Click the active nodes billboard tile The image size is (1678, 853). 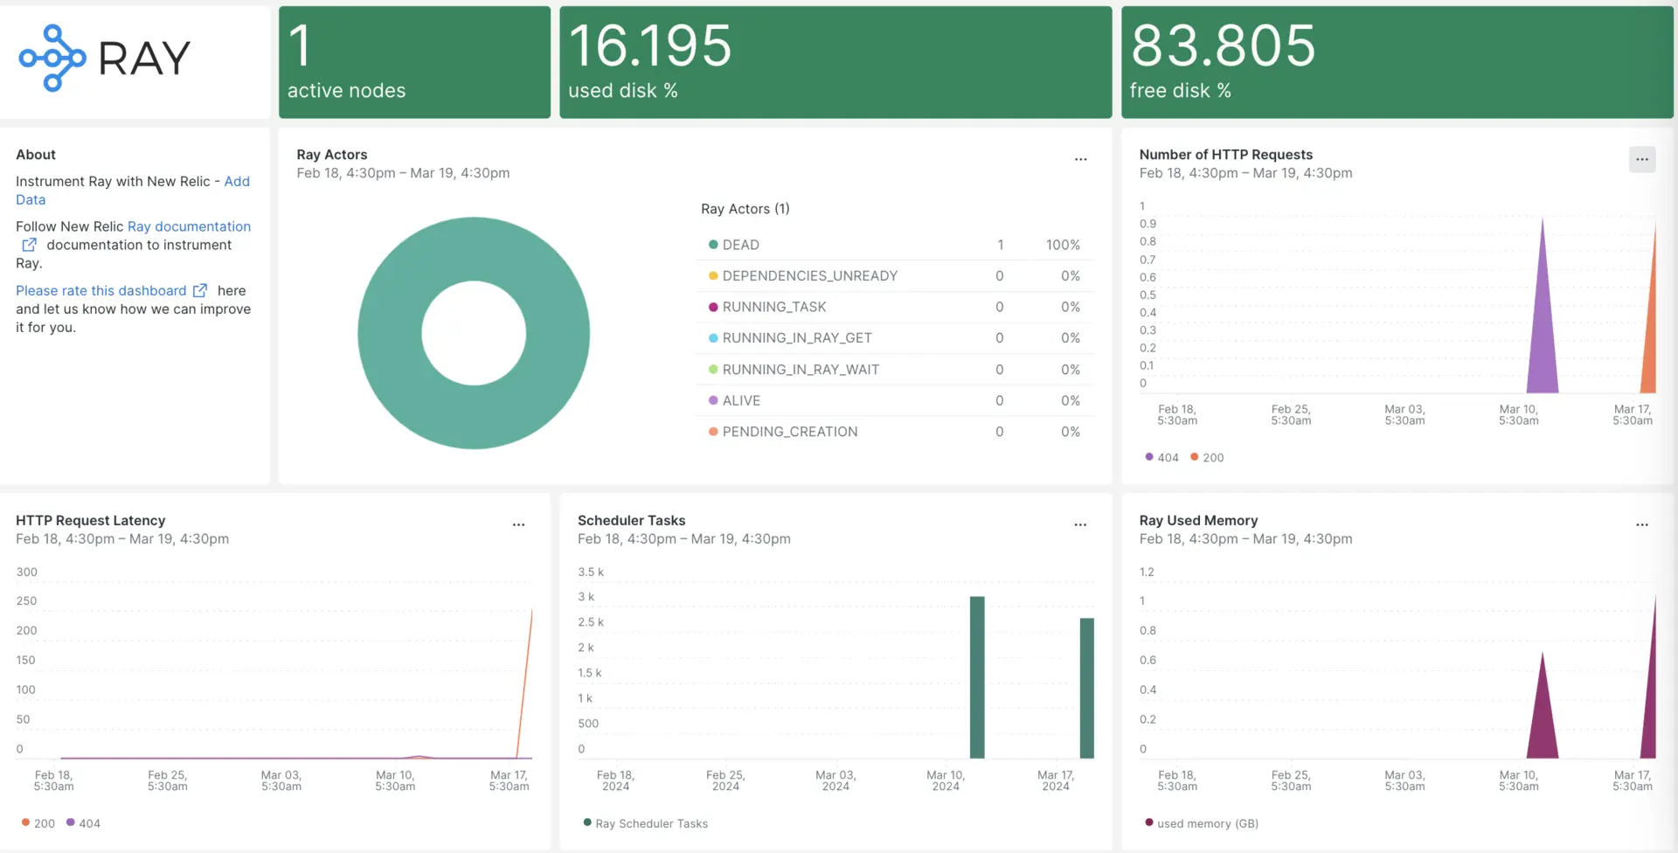(414, 62)
